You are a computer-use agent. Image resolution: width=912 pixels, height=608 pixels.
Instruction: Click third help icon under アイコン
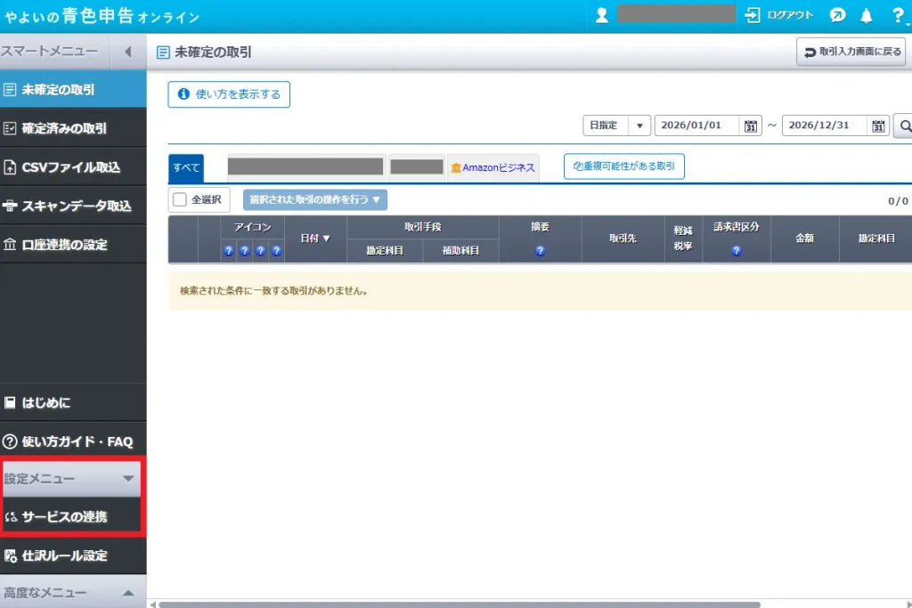[261, 250]
